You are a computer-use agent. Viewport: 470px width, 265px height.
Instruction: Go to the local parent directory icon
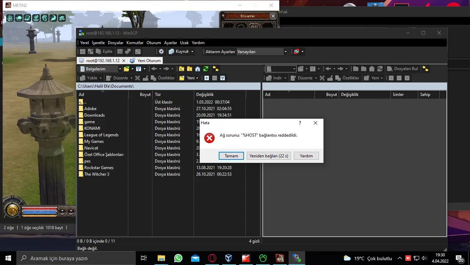[x=181, y=69]
